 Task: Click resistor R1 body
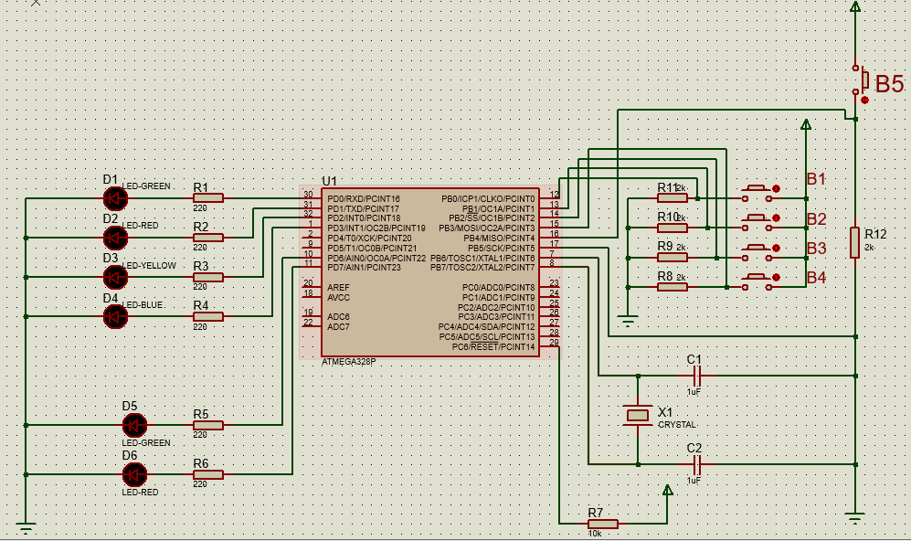[208, 198]
